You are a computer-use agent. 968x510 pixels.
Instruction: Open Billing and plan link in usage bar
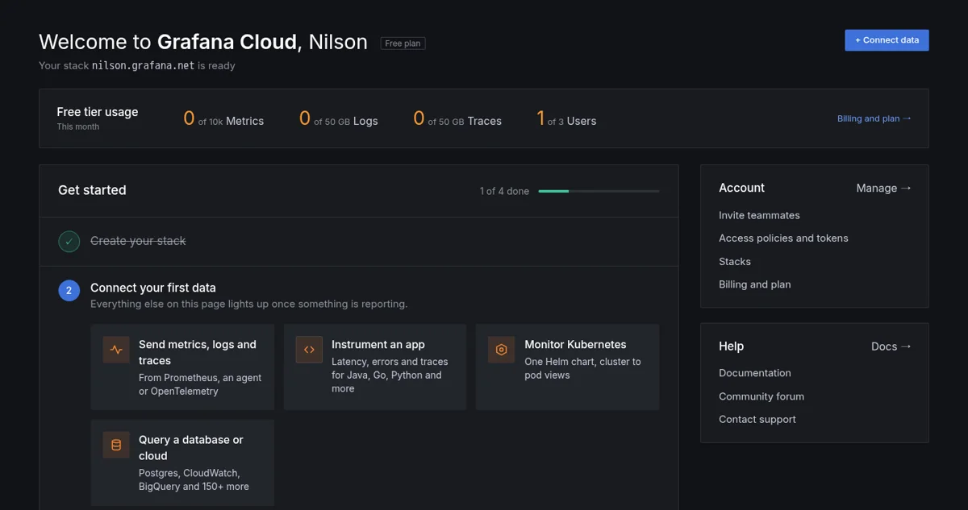(874, 118)
